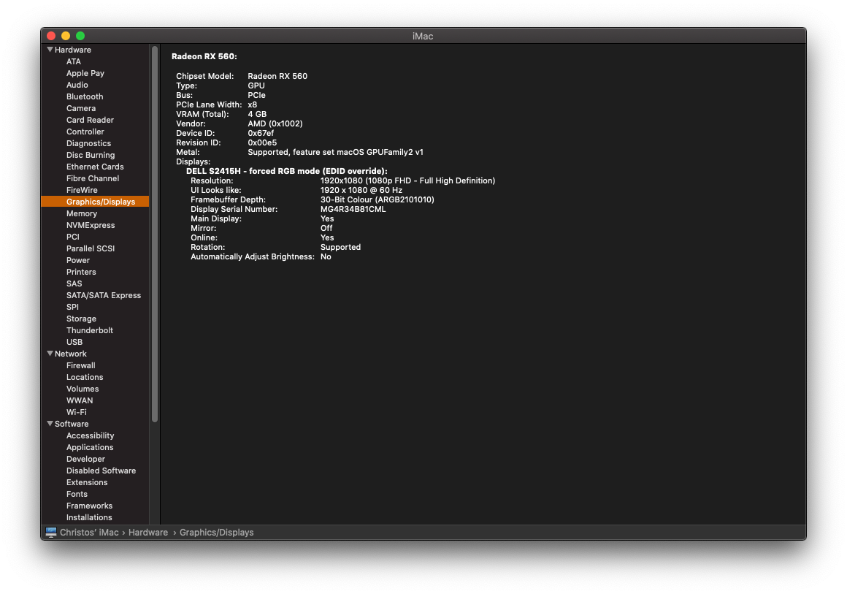This screenshot has height=594, width=847.
Task: Click the Device ID value 0x67ef
Action: [x=261, y=133]
